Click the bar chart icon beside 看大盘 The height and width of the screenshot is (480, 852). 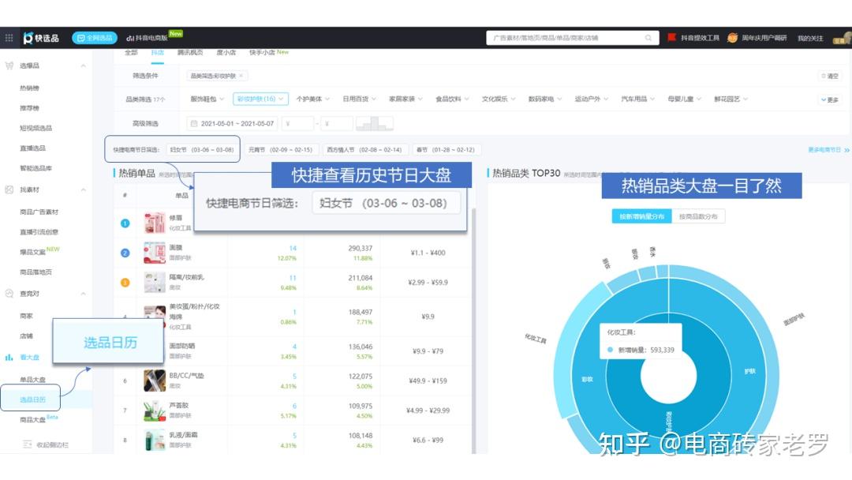coord(9,357)
